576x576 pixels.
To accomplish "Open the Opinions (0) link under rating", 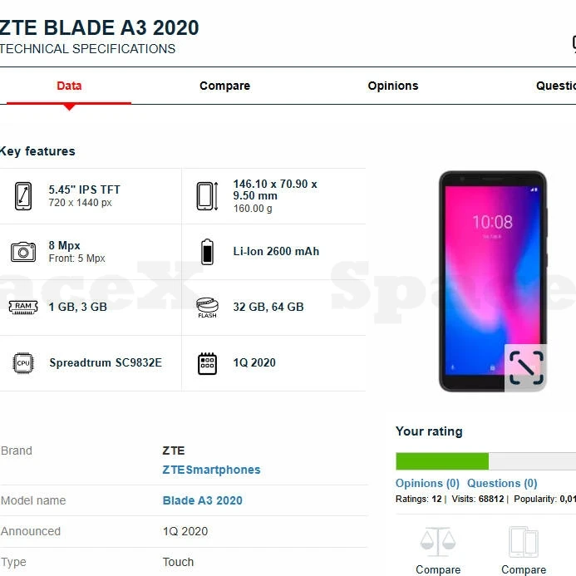I will pyautogui.click(x=427, y=483).
